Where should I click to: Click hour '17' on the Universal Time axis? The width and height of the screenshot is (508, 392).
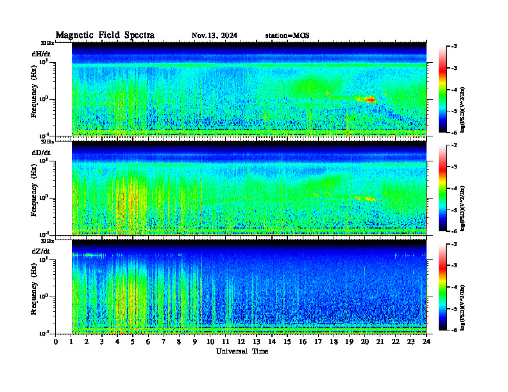tap(318, 342)
